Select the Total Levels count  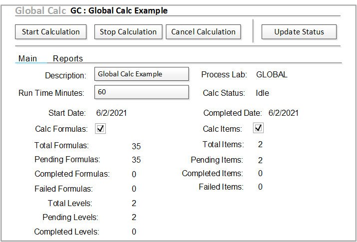134,203
